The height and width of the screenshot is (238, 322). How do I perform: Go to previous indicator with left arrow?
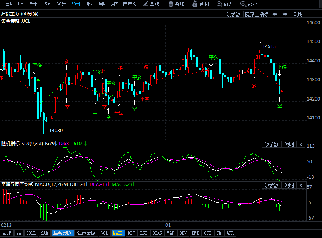(275, 14)
